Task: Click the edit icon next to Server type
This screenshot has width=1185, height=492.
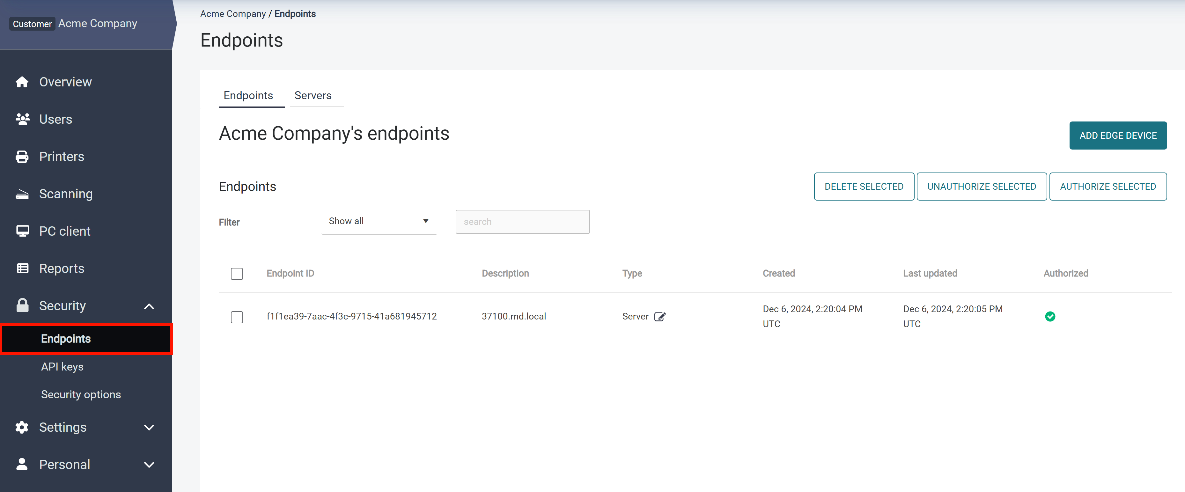Action: click(660, 316)
